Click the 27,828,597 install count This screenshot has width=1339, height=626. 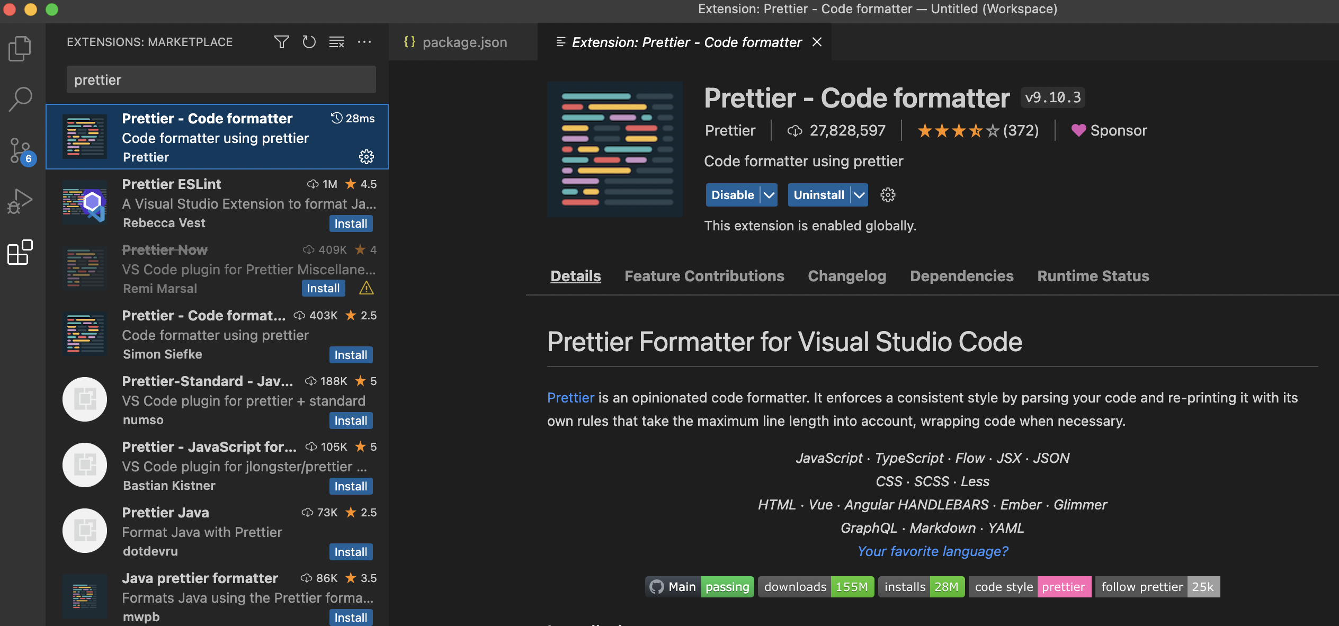point(836,130)
